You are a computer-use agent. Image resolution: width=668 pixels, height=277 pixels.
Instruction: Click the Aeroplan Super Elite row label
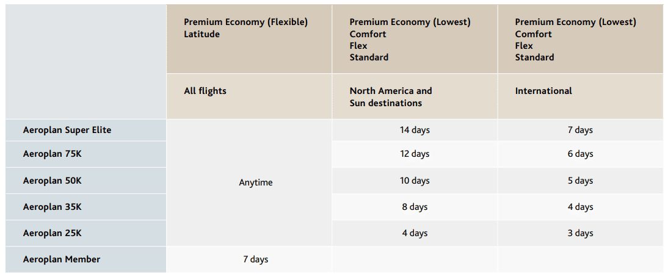pos(67,130)
